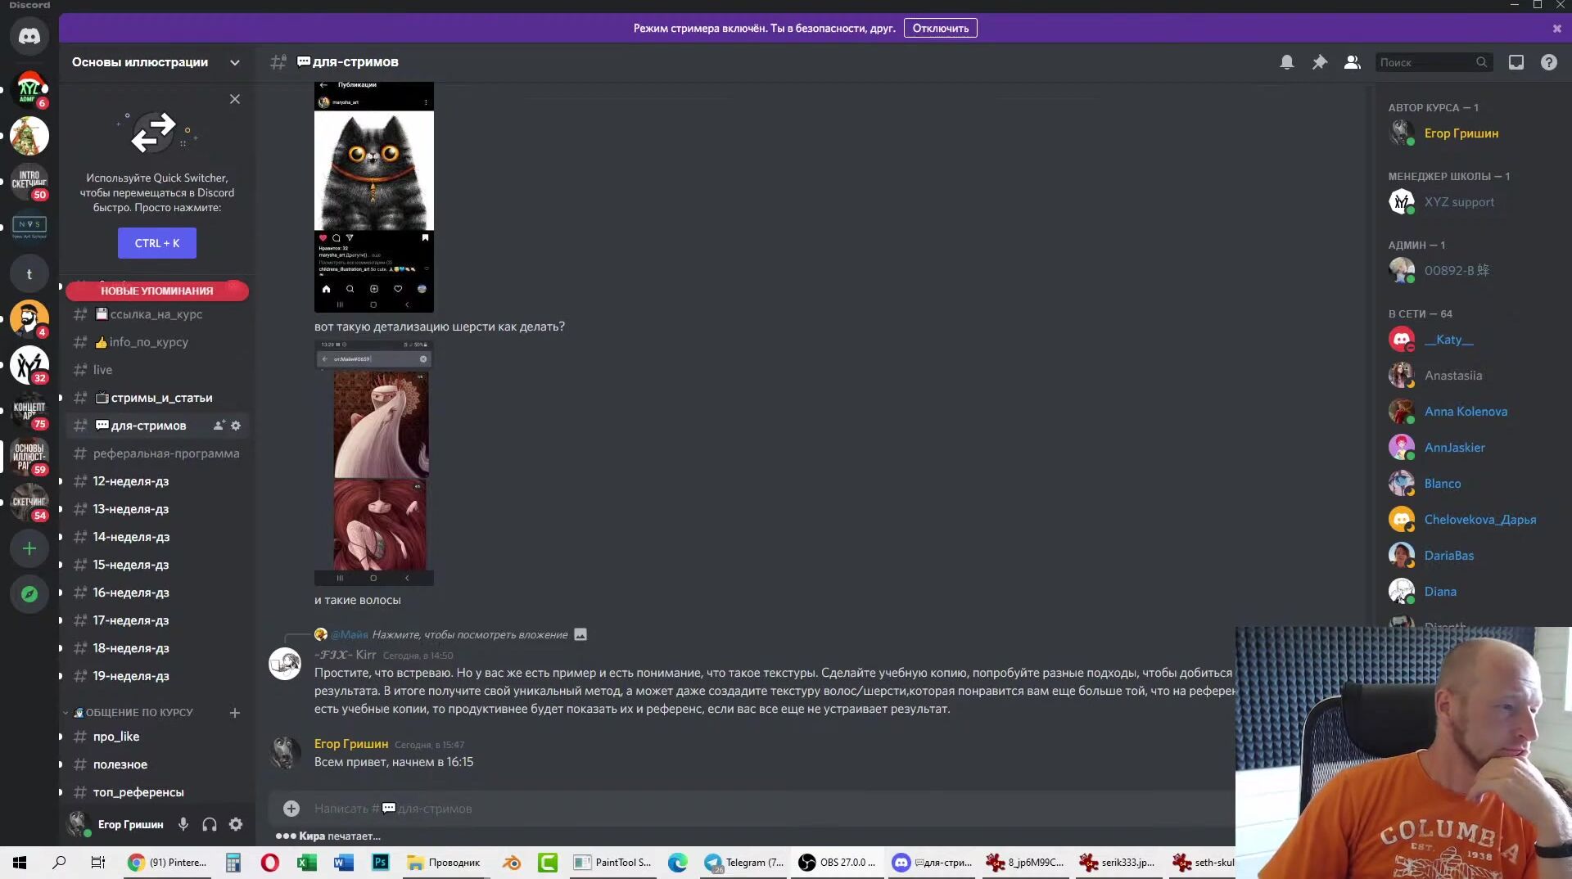The width and height of the screenshot is (1572, 879).
Task: Add a server with the green plus
Action: [29, 548]
